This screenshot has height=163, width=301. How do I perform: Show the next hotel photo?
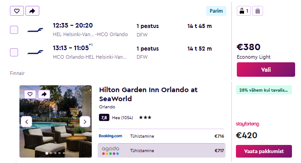pyautogui.click(x=85, y=121)
